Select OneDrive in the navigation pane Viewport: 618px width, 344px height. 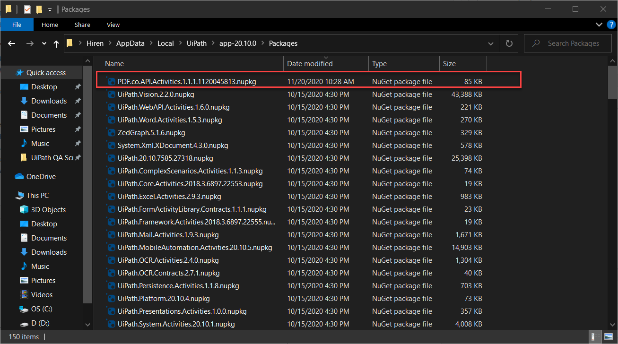(x=41, y=177)
